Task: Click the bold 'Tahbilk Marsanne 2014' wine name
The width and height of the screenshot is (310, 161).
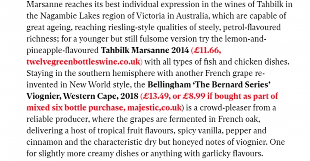Action: pyautogui.click(x=145, y=51)
